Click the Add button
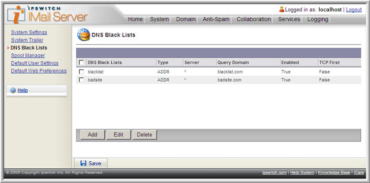This screenshot has height=183, width=370. [92, 135]
